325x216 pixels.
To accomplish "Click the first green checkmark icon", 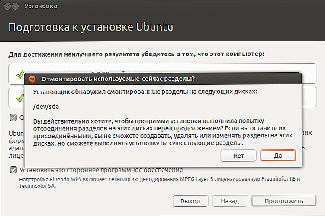I will click(x=20, y=75).
